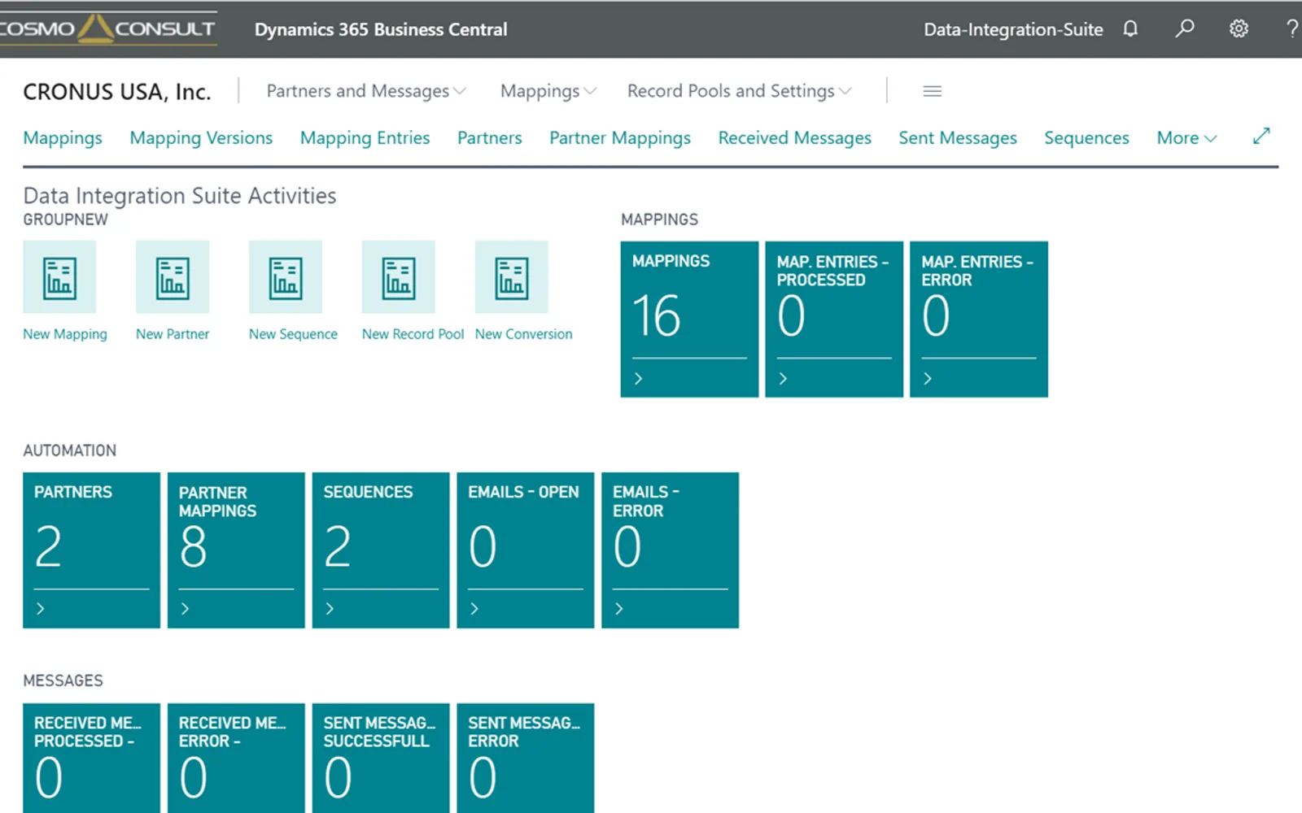The height and width of the screenshot is (813, 1302).
Task: Click the arrow in Emails - Error tile
Action: 619,609
